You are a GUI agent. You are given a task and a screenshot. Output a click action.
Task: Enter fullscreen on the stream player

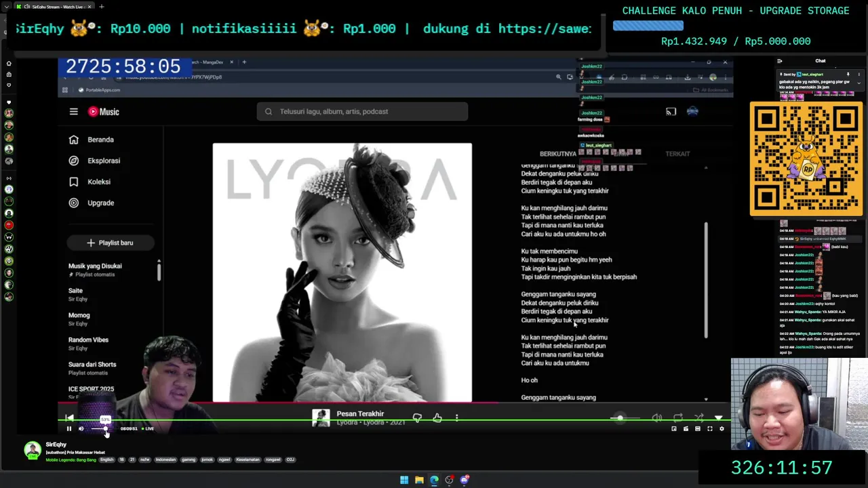point(710,428)
